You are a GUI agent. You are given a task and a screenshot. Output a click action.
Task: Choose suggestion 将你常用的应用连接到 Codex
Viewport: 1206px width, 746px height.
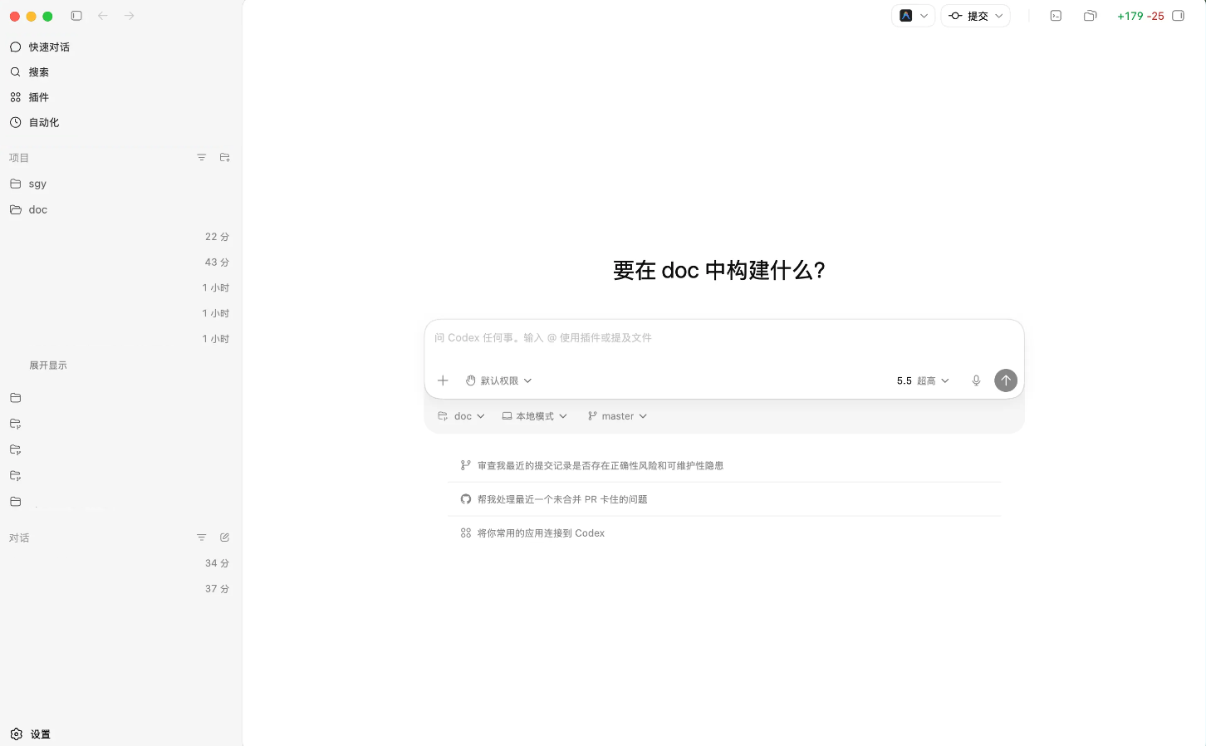[724, 533]
